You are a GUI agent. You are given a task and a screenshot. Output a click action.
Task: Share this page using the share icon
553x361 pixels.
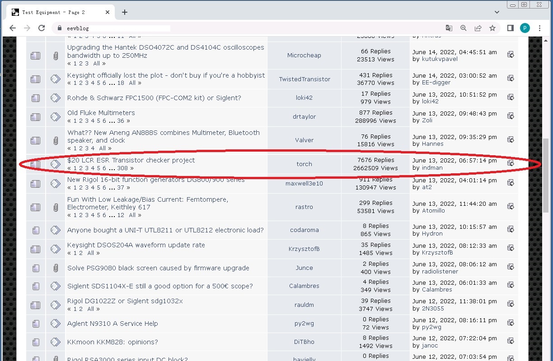click(478, 28)
